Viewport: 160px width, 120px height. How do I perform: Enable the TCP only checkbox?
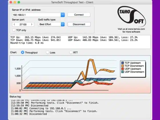pos(14,30)
